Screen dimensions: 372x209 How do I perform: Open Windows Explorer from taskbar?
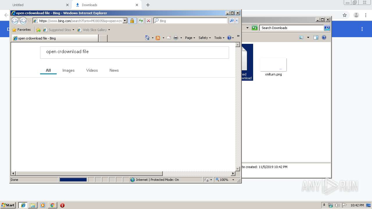[33, 205]
